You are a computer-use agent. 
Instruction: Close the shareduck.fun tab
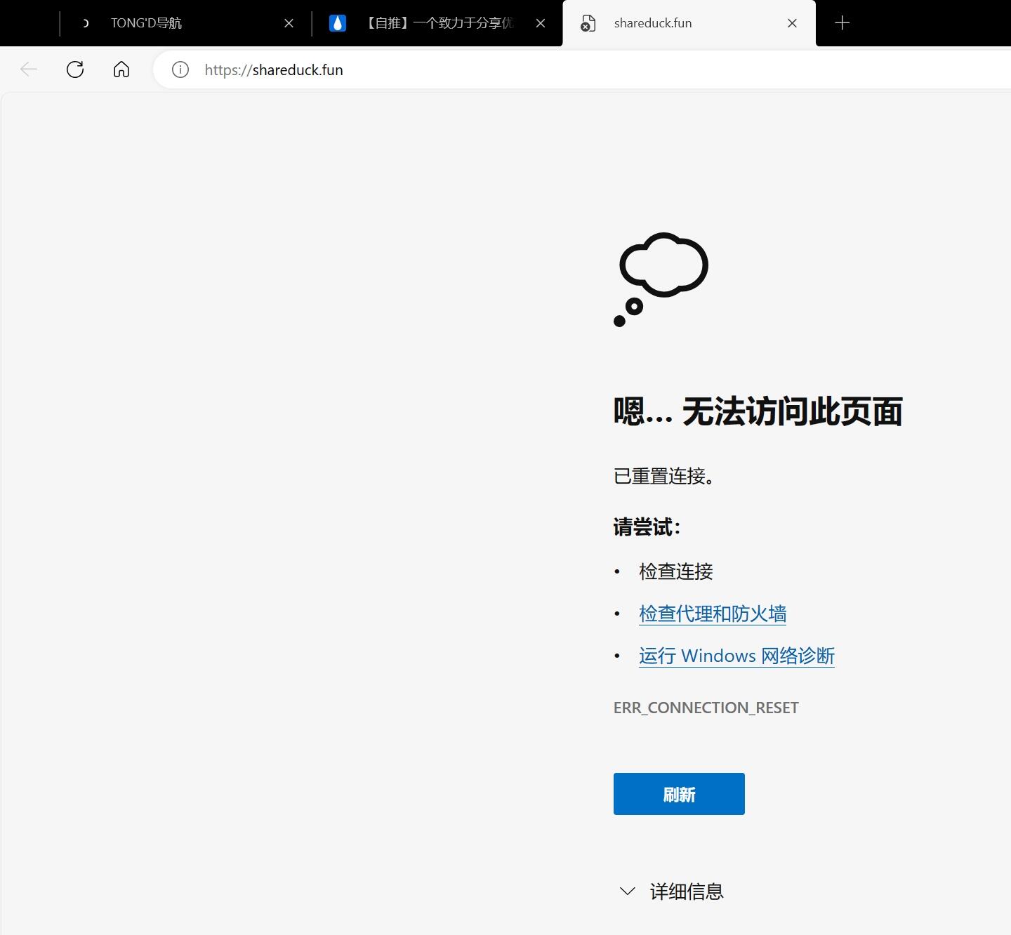click(792, 23)
